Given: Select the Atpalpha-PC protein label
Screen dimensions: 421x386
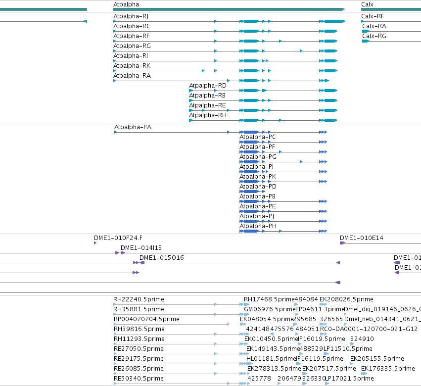Looking at the screenshot, I should [x=257, y=137].
